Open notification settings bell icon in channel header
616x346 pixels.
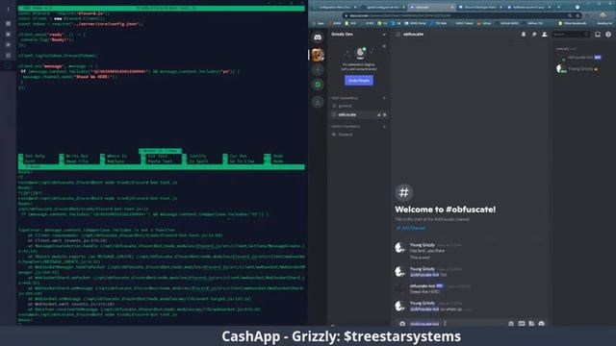click(x=524, y=35)
